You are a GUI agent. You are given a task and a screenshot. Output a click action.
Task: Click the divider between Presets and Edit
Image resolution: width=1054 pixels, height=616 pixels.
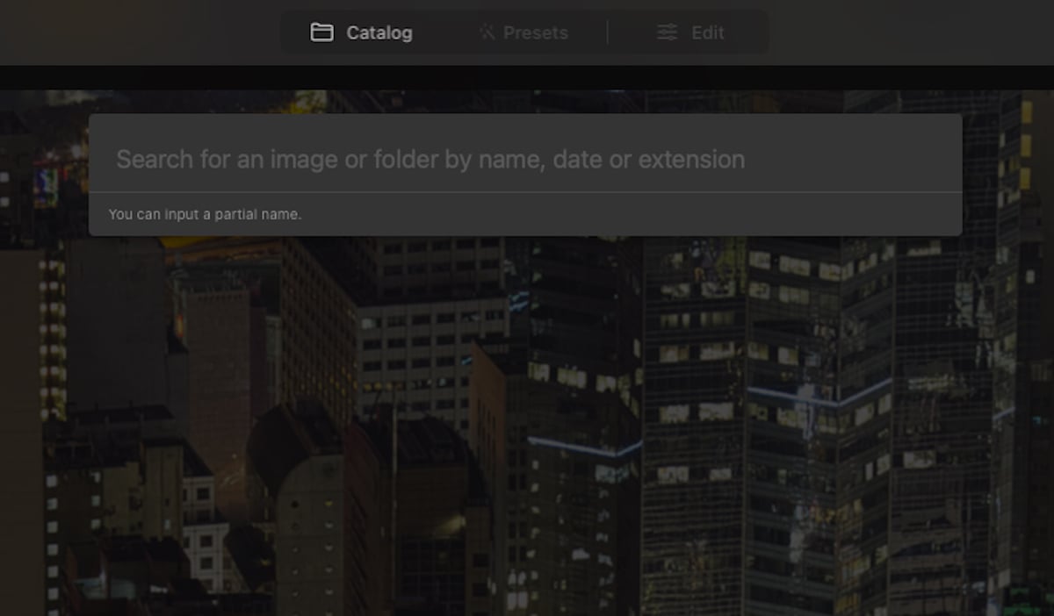tap(608, 32)
